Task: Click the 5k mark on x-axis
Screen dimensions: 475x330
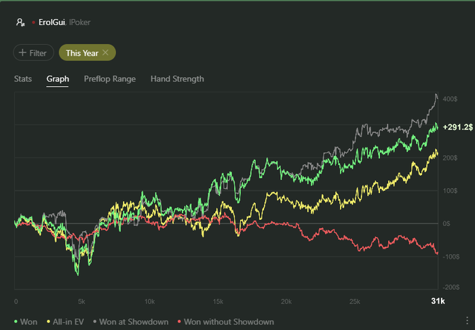Action: click(x=81, y=301)
